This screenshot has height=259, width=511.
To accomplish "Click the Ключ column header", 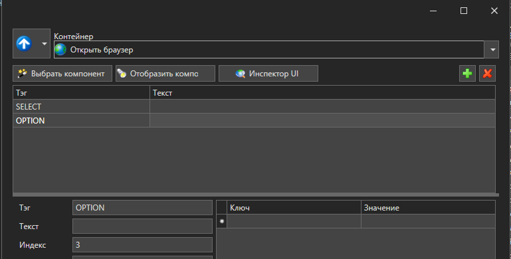I will 294,208.
